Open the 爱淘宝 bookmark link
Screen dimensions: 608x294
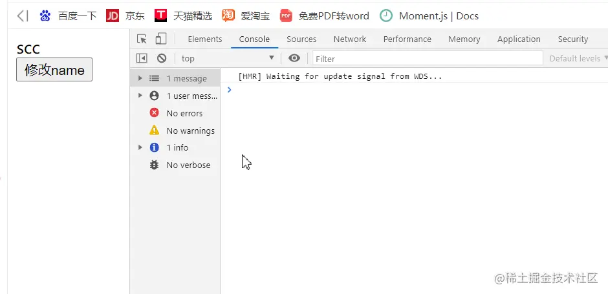pyautogui.click(x=255, y=16)
